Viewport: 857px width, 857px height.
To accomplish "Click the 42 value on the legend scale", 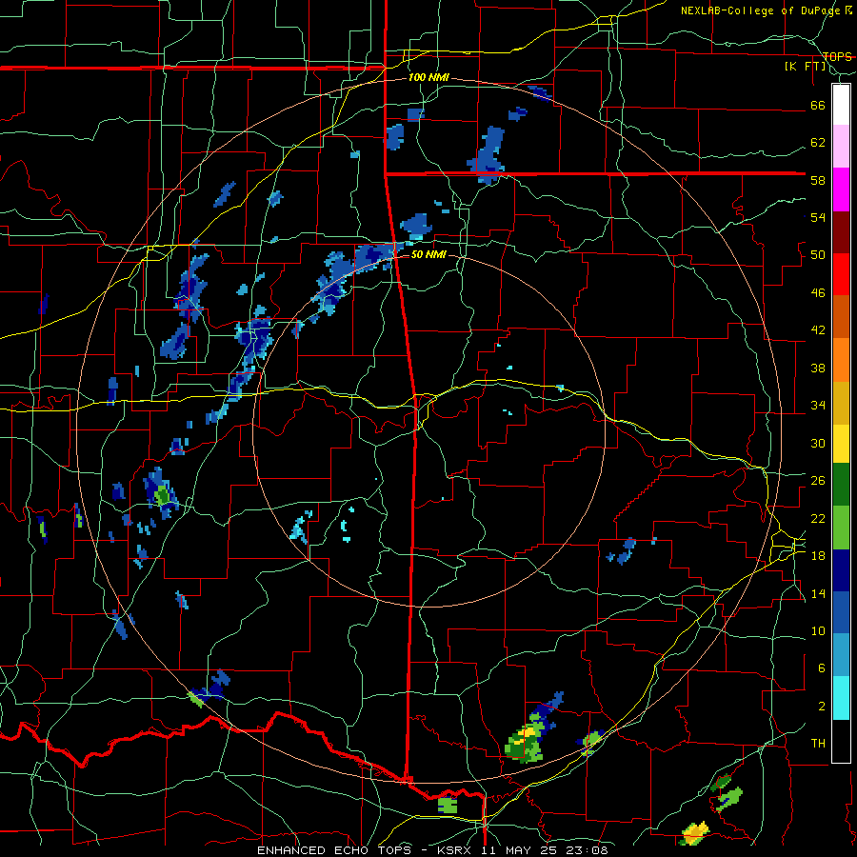I will point(818,330).
